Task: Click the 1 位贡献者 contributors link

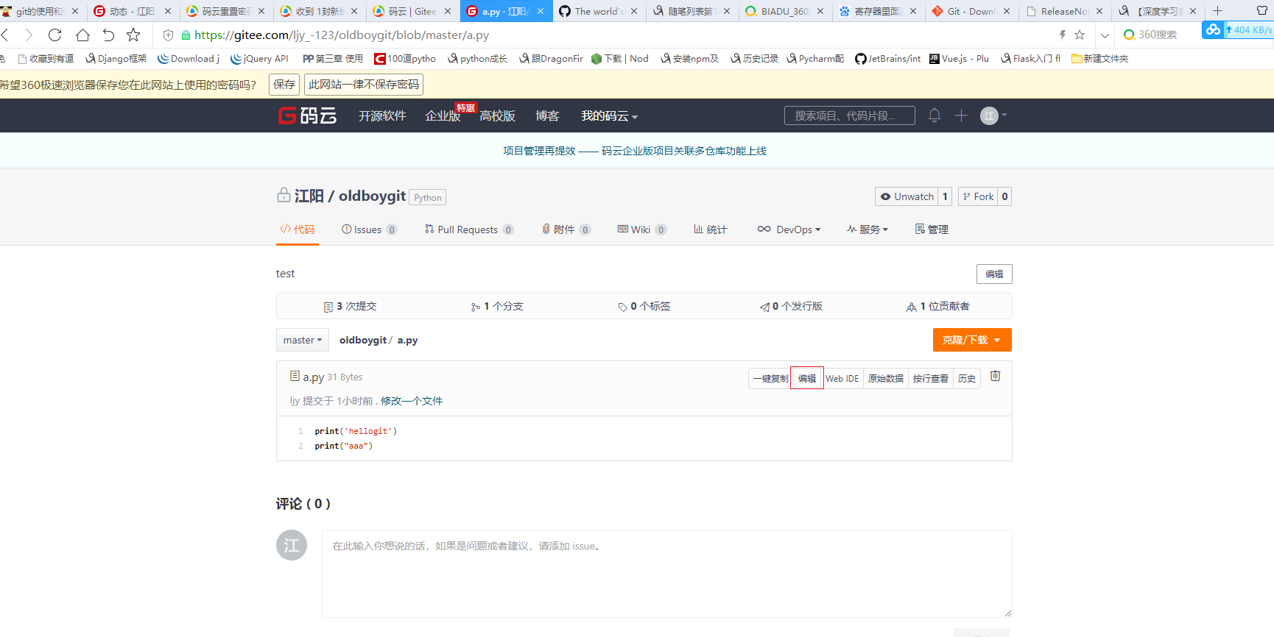Action: [x=938, y=306]
